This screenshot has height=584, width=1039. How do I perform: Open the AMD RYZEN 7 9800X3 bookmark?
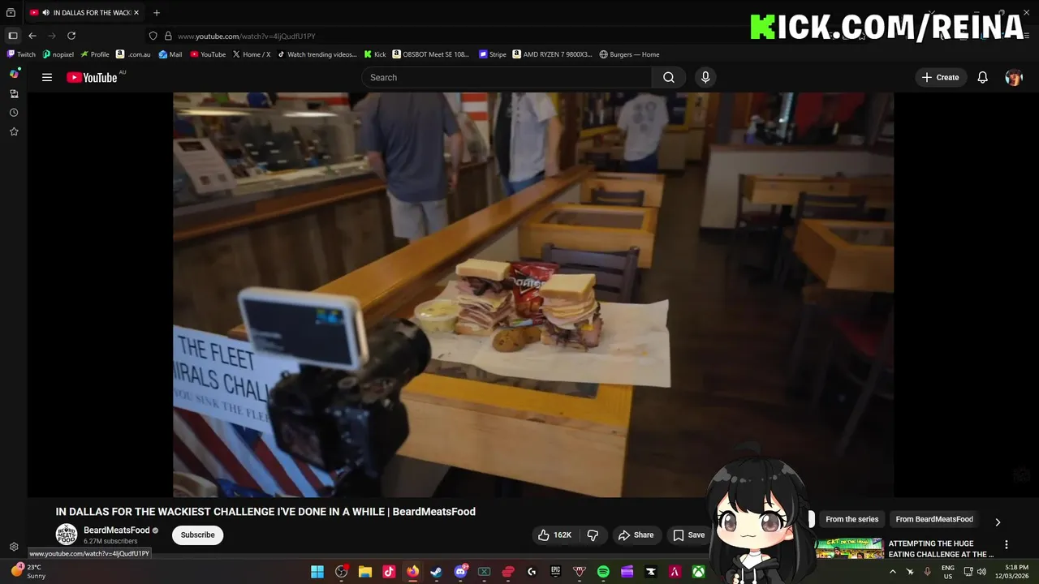pos(553,54)
